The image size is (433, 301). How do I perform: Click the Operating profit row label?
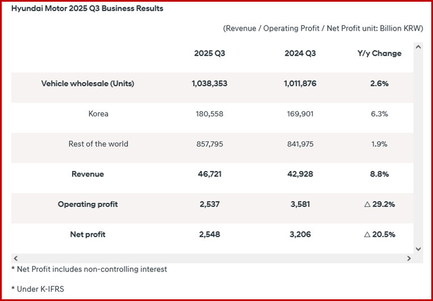click(87, 204)
